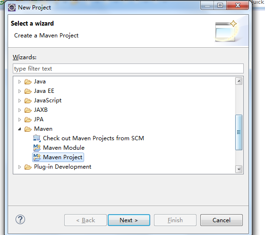This screenshot has height=235, width=265.
Task: Click the Cancel button
Action: 222,220
